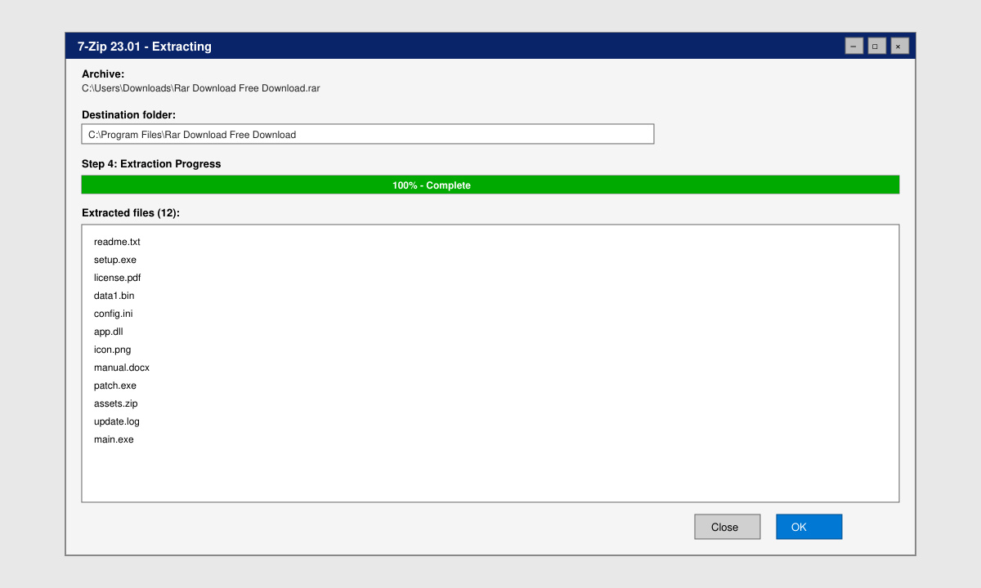Select icon.png in the file list
This screenshot has width=981, height=588.
click(113, 350)
